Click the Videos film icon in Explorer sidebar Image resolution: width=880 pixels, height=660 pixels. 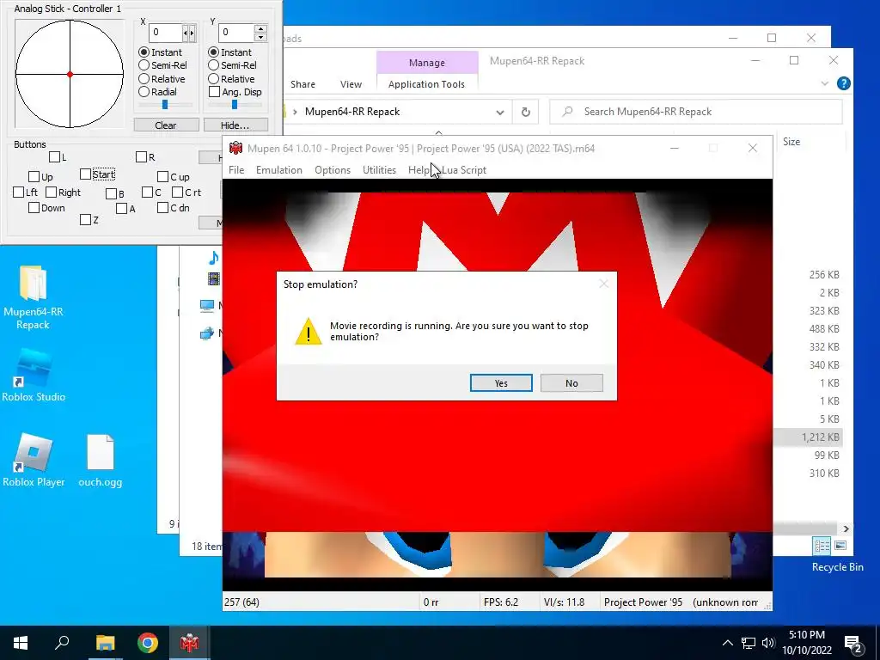pos(214,279)
